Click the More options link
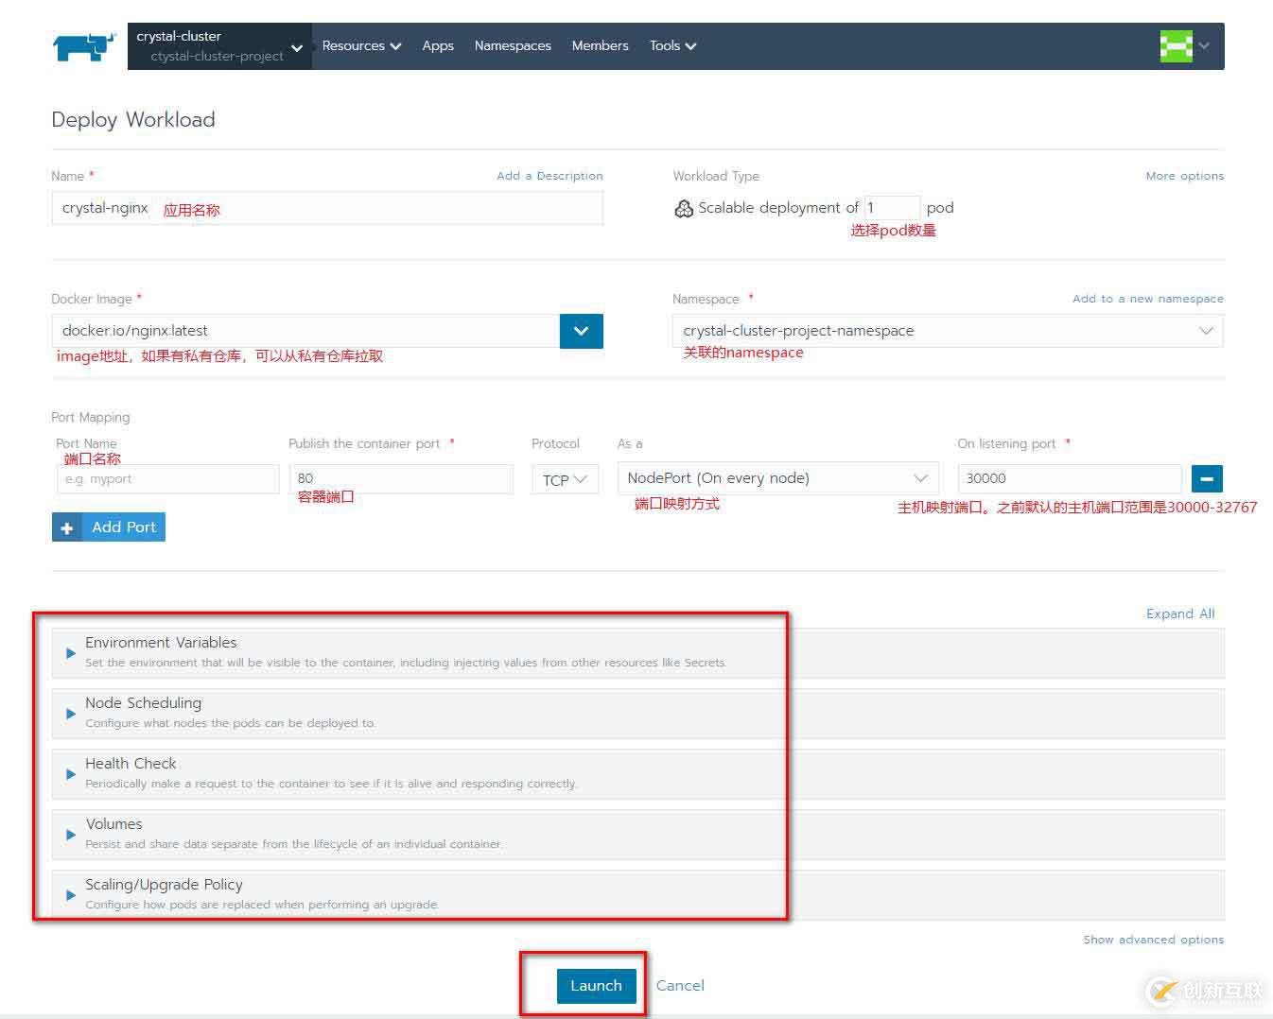Image resolution: width=1273 pixels, height=1019 pixels. click(x=1184, y=176)
